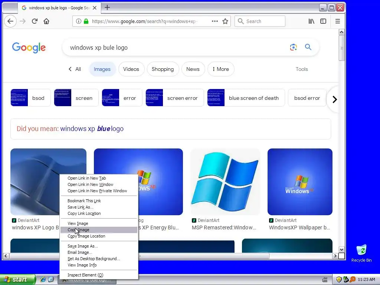The height and width of the screenshot is (285, 380).
Task: Select Copy Image Location
Action: pyautogui.click(x=99, y=236)
